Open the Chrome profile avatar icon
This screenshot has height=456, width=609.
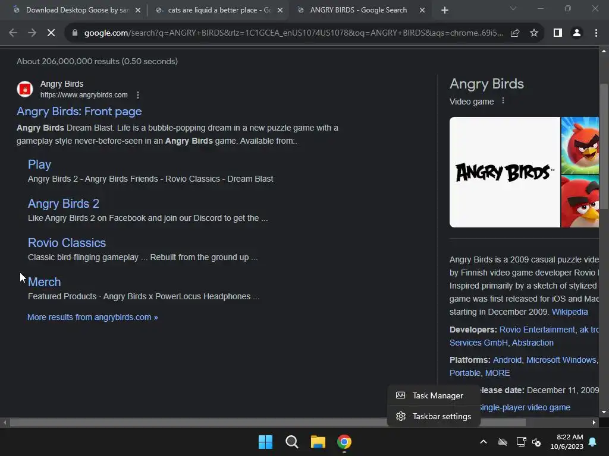577,33
